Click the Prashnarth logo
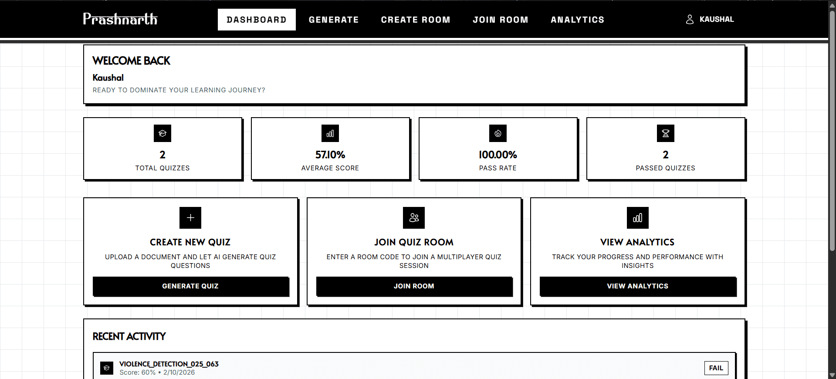836x379 pixels. tap(120, 19)
